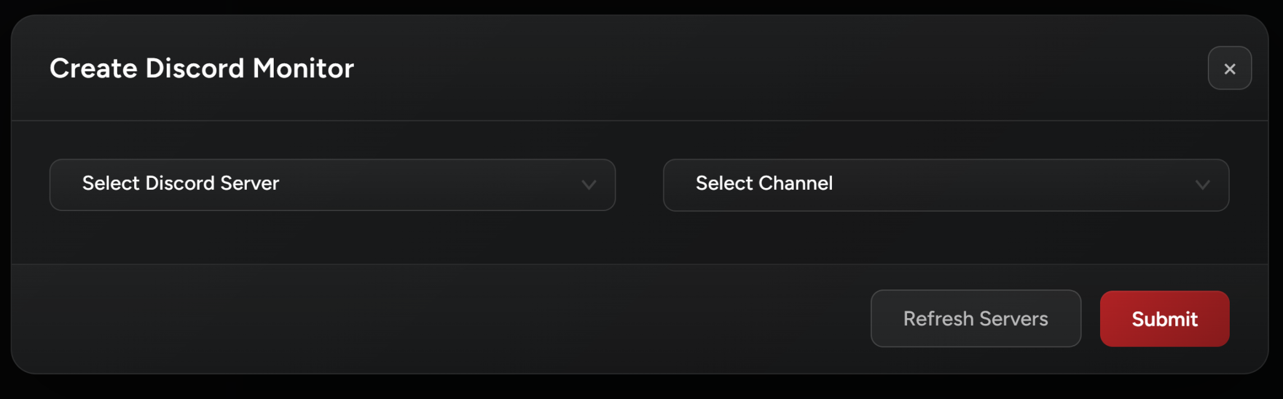Dismiss the monitor dialog using the X button
Screen dimensions: 1283x399
coord(1229,68)
